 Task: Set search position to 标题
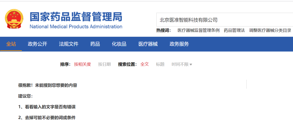coord(160,64)
